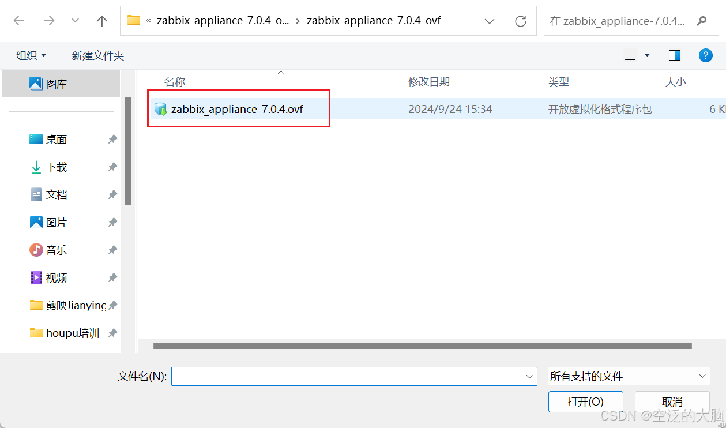The image size is (726, 428).
Task: Open 文档 in the sidebar
Action: 57,194
